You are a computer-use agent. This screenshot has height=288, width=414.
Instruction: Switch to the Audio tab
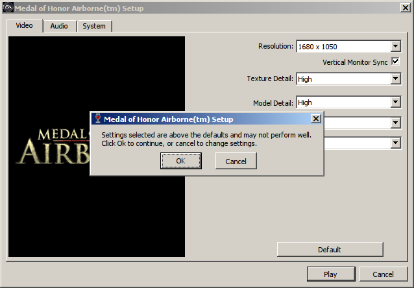tap(59, 26)
